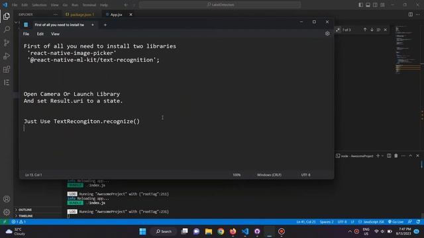Open Source Control view in VS Code
The height and width of the screenshot is (238, 424).
click(7, 42)
